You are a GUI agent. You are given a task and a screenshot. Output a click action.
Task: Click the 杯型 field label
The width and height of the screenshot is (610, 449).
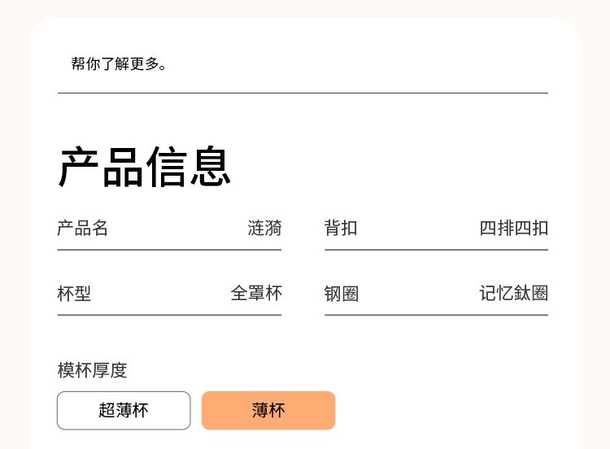[x=74, y=294]
